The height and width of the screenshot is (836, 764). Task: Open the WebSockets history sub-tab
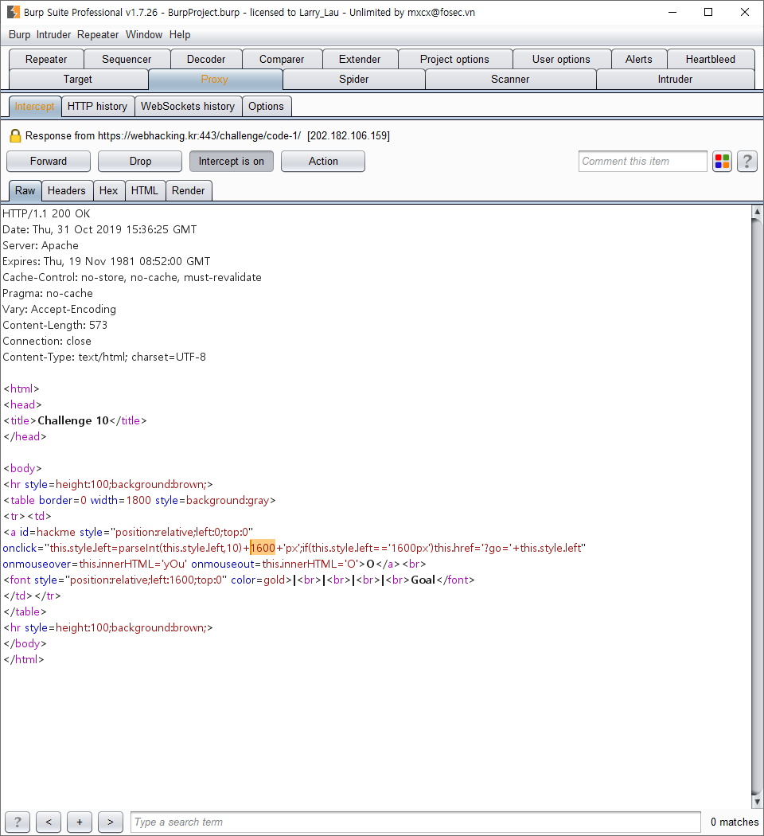pos(188,106)
